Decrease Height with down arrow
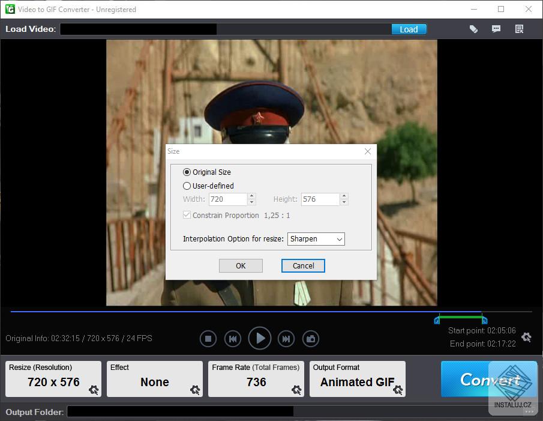Image resolution: width=543 pixels, height=421 pixels. pyautogui.click(x=344, y=202)
